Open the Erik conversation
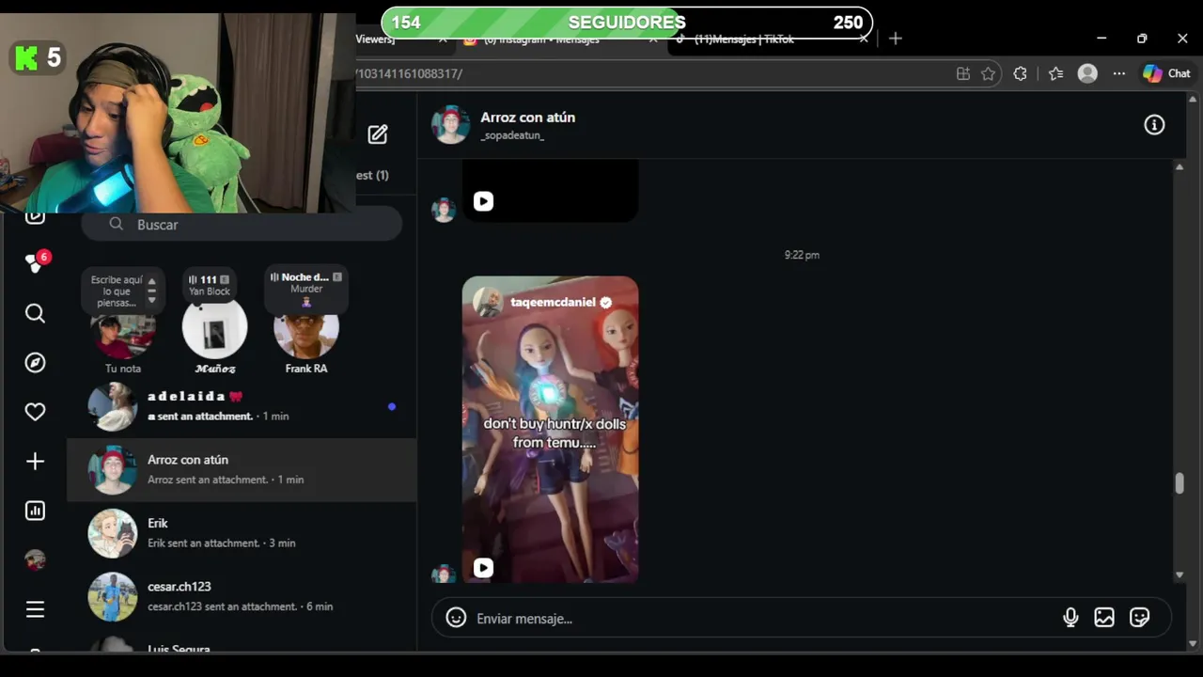Image resolution: width=1203 pixels, height=677 pixels. point(242,532)
